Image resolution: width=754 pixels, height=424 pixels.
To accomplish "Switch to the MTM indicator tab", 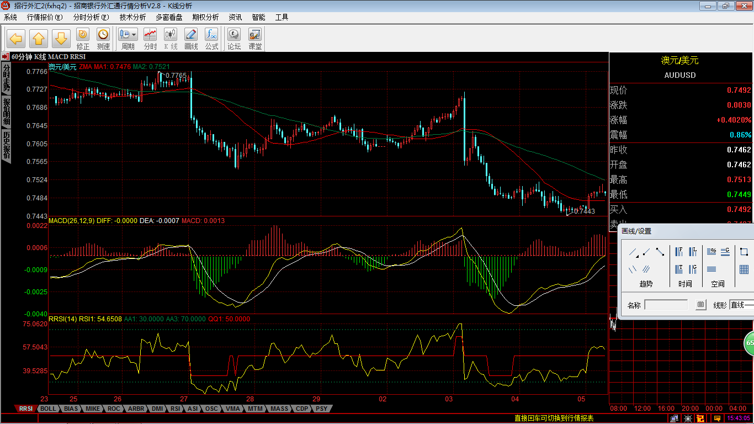I will tap(255, 409).
